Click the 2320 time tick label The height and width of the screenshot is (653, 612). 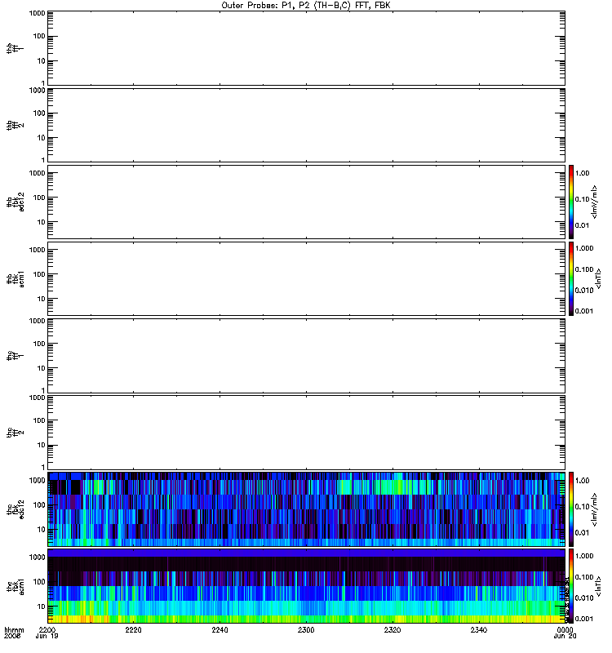(392, 629)
